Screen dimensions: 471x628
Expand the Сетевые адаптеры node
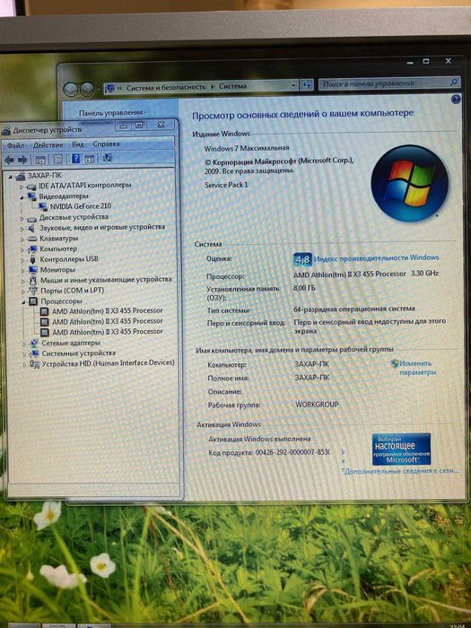(24, 344)
